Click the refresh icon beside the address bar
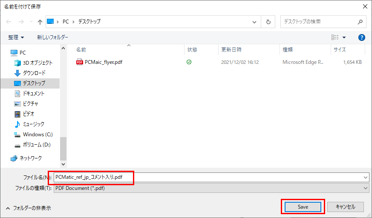The width and height of the screenshot is (372, 218). (x=268, y=21)
